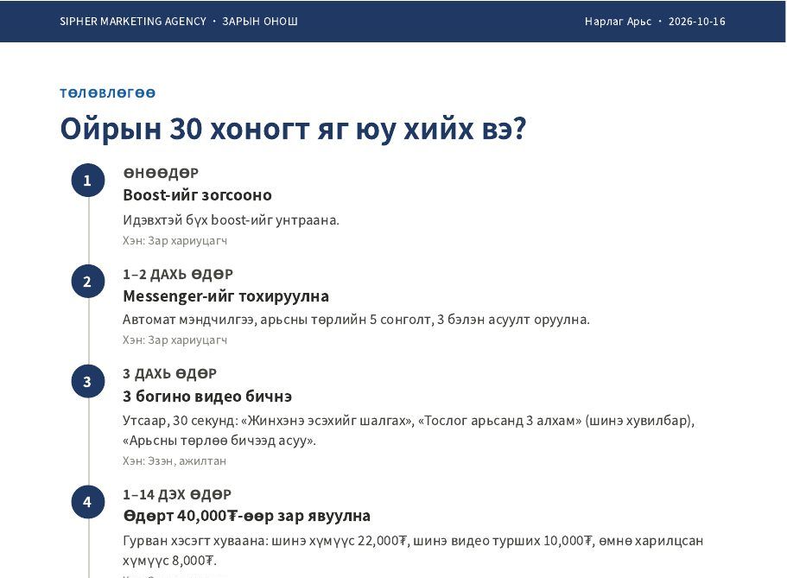Click "Хэн: Зар хариуцагч" under step 2
This screenshot has height=578, width=787.
175,340
